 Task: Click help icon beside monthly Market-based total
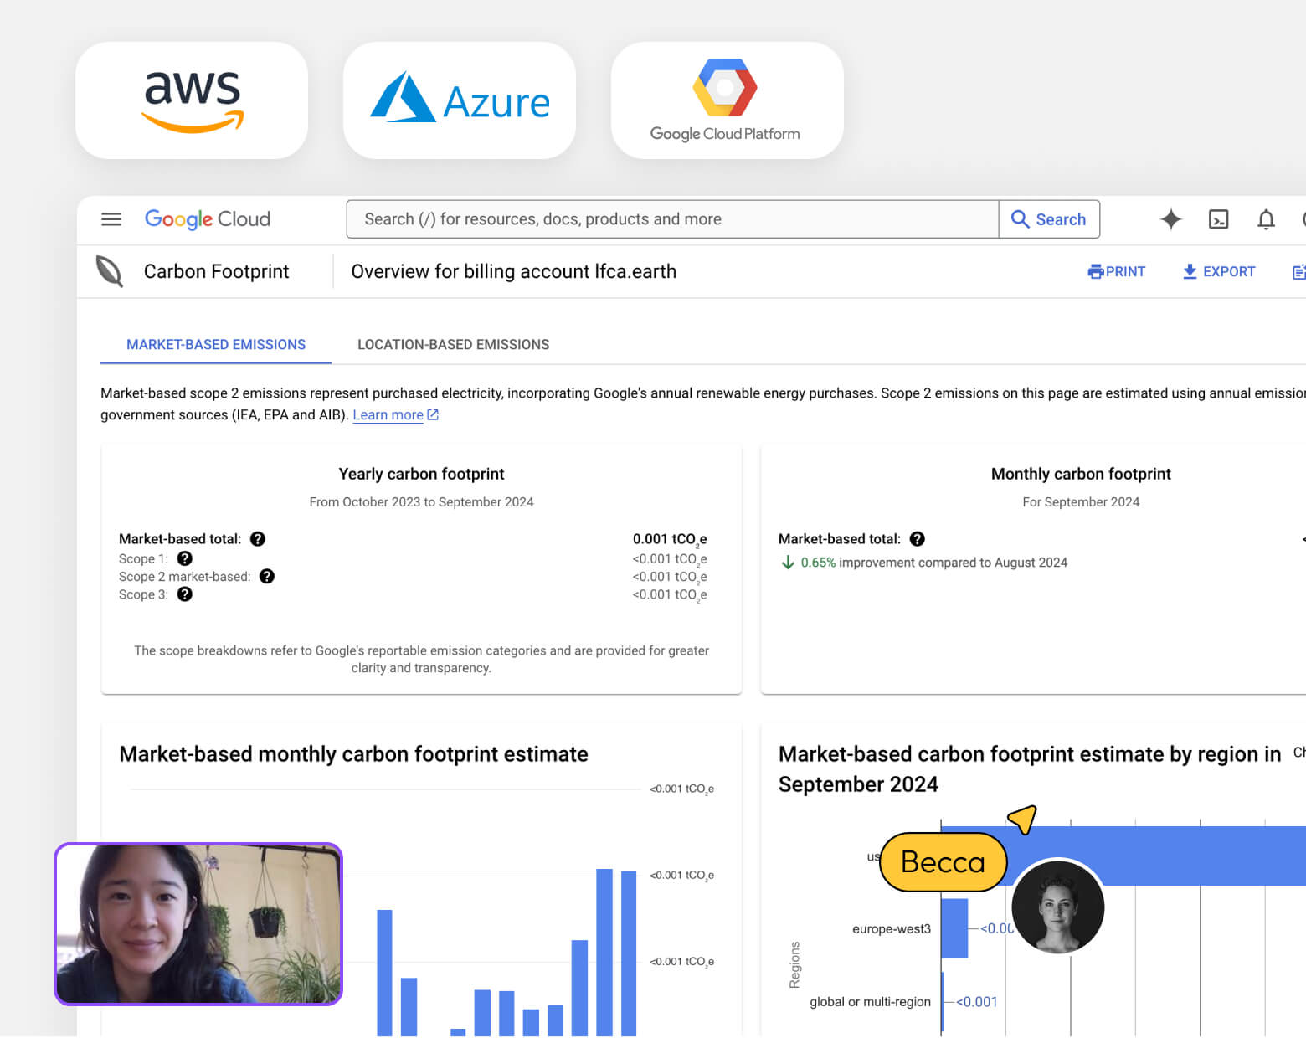click(x=918, y=539)
